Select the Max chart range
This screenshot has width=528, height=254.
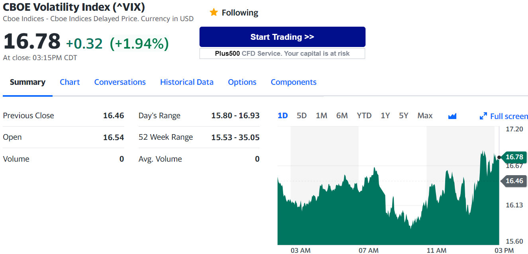(425, 116)
